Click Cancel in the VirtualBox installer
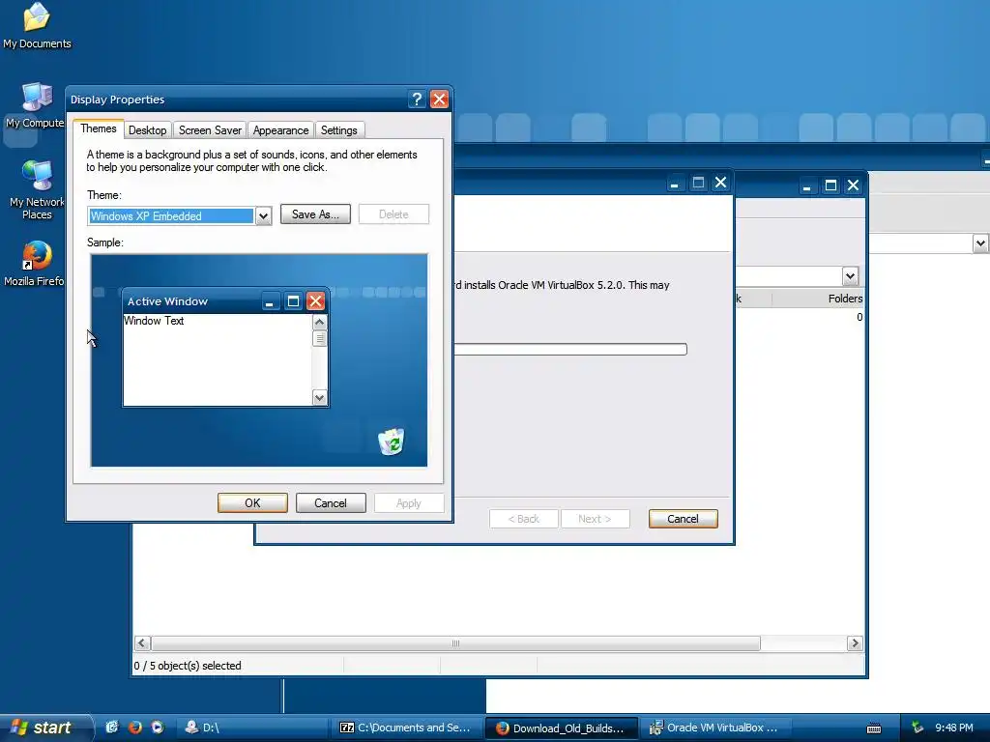 tap(683, 519)
